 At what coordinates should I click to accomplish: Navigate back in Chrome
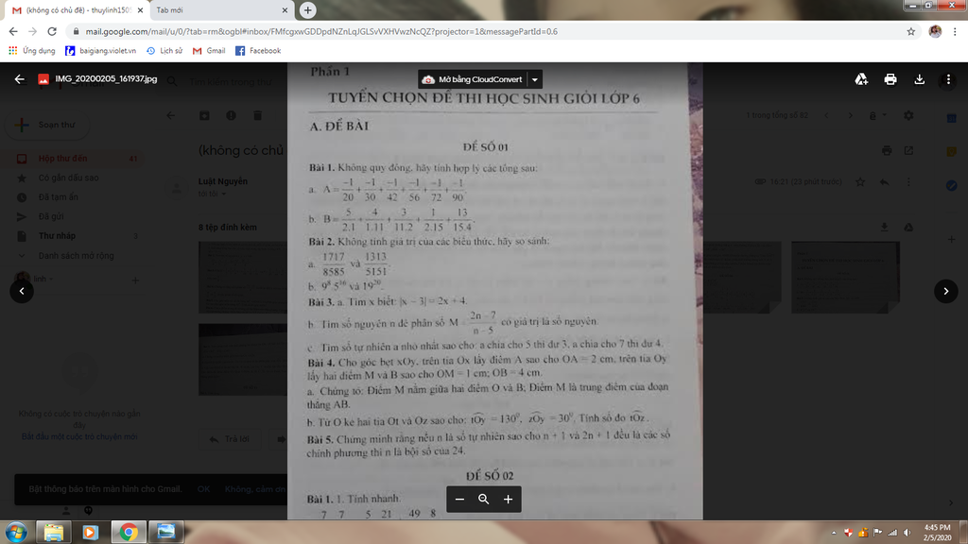click(x=13, y=31)
